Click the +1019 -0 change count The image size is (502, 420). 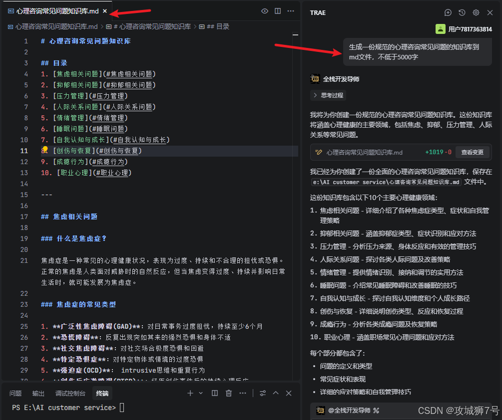pyautogui.click(x=438, y=152)
